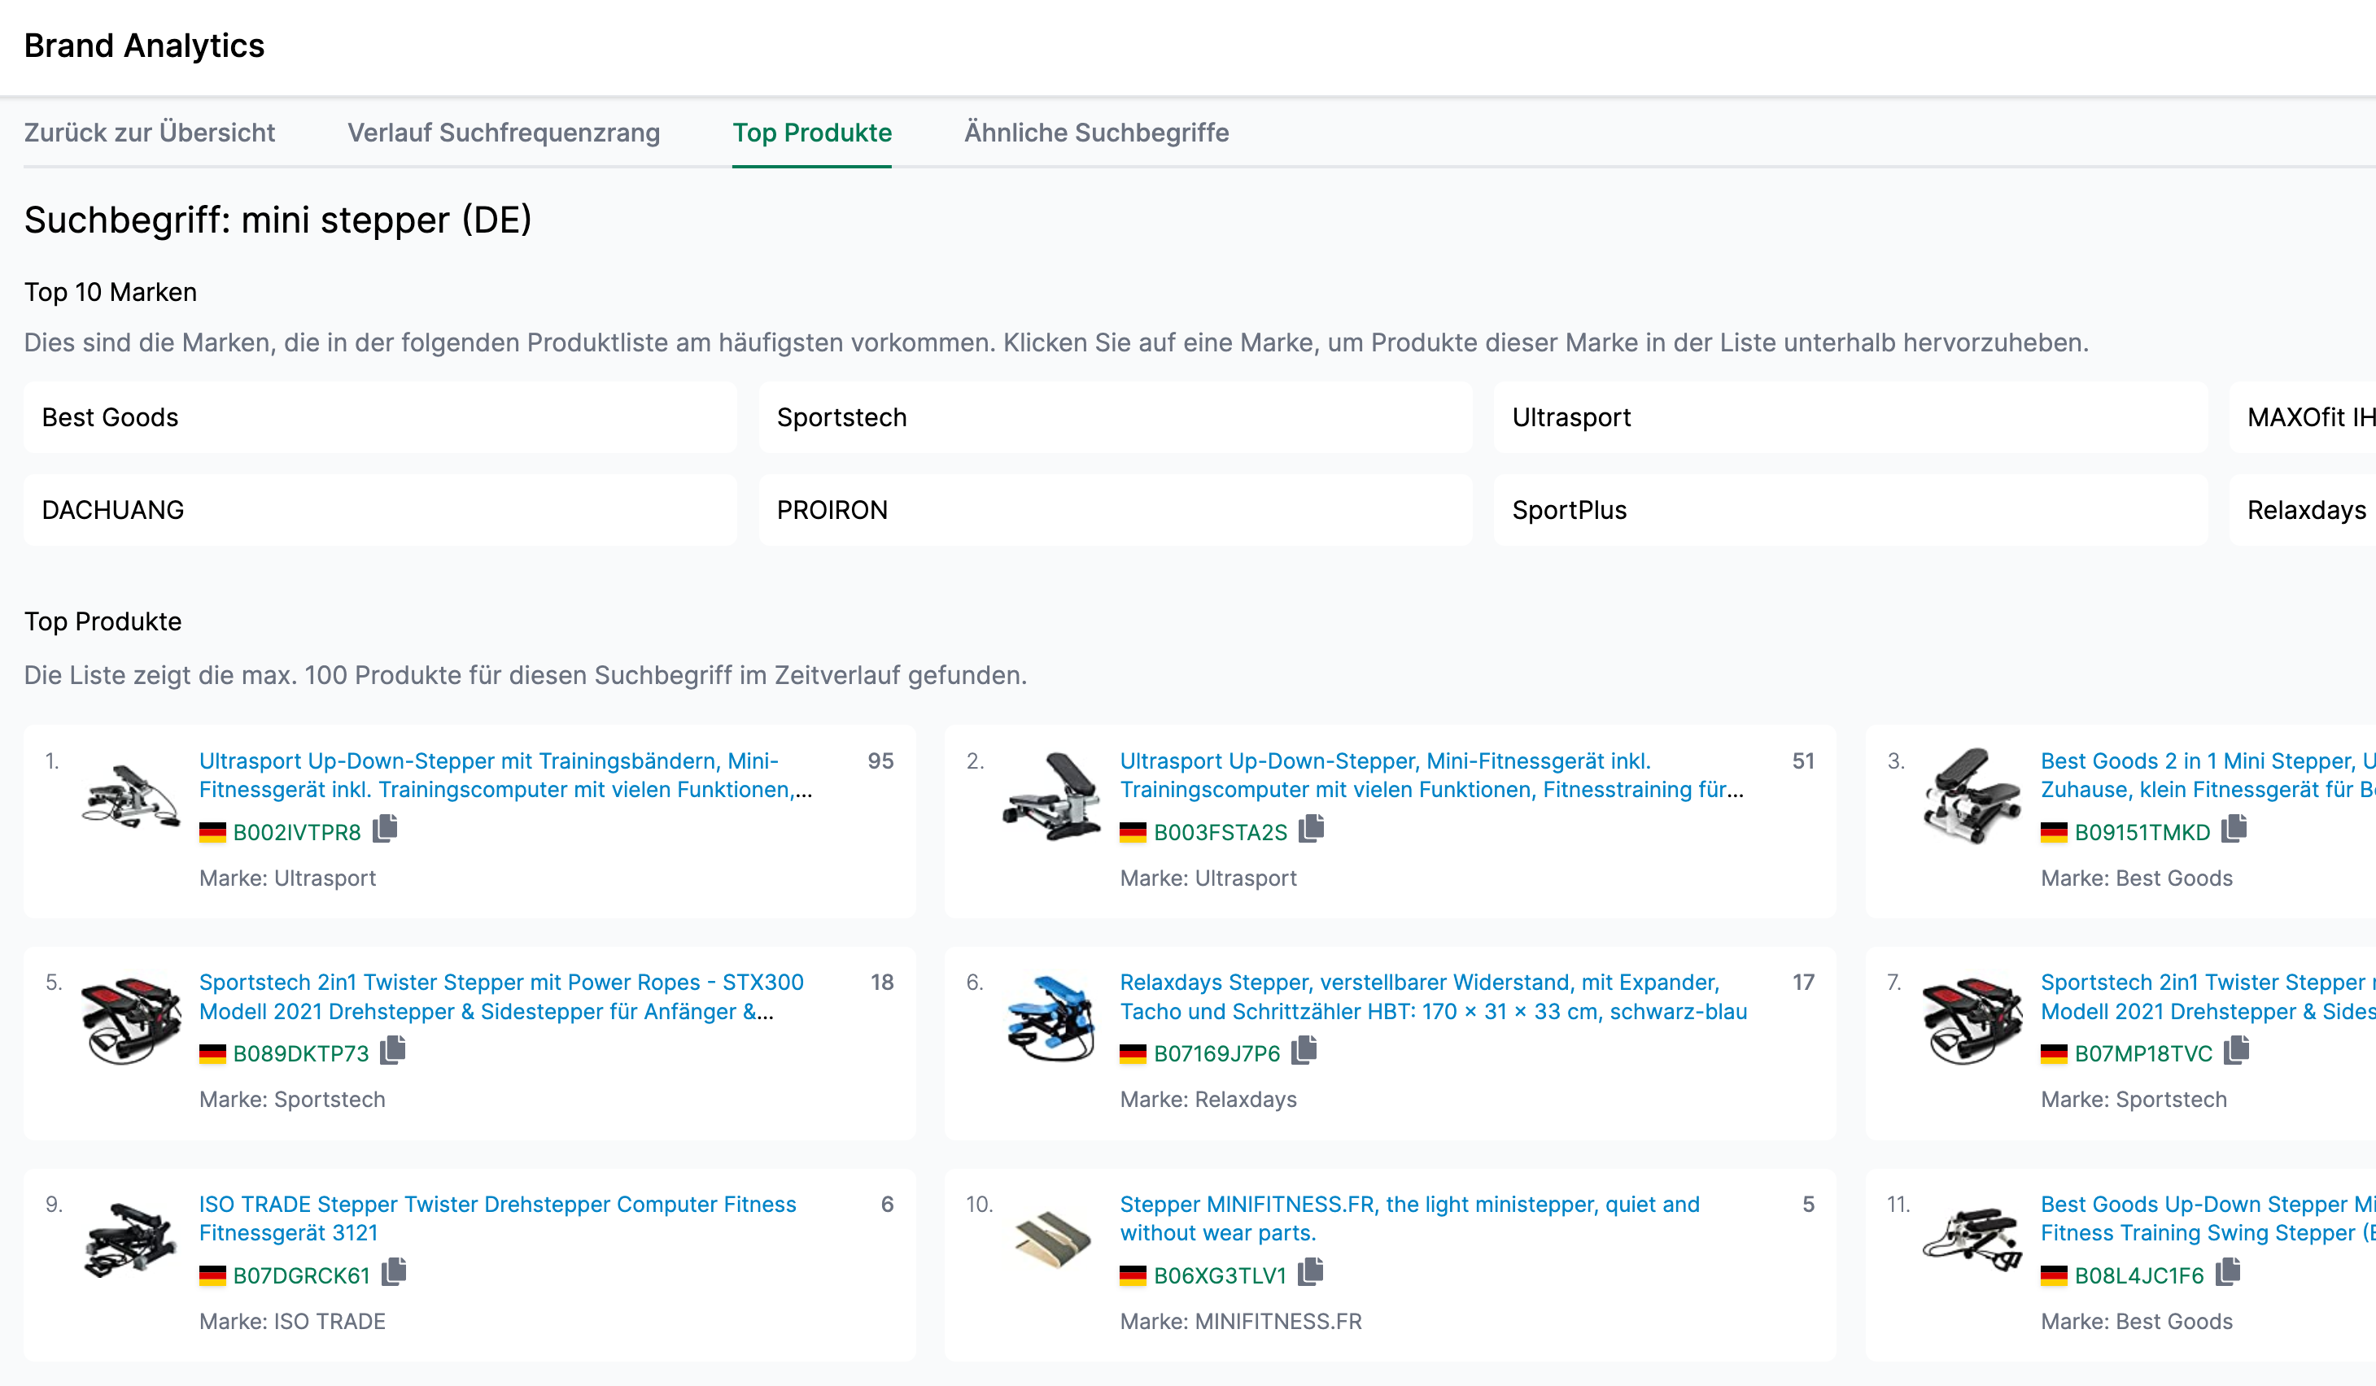This screenshot has width=2376, height=1386.
Task: Select the DACHUANG brand tile
Action: tap(380, 510)
